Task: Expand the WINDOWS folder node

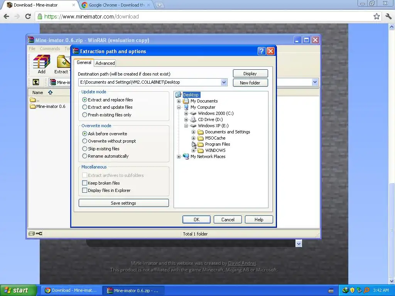Action: pos(193,150)
